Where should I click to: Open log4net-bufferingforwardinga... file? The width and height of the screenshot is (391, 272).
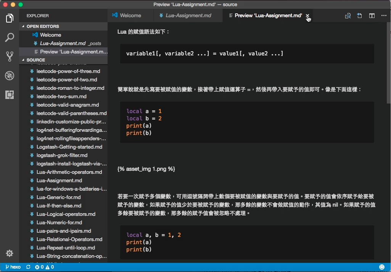coord(63,130)
